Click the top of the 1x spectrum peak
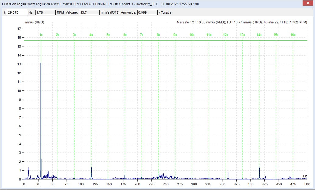Viewport: 315px width, 190px height. [41, 63]
